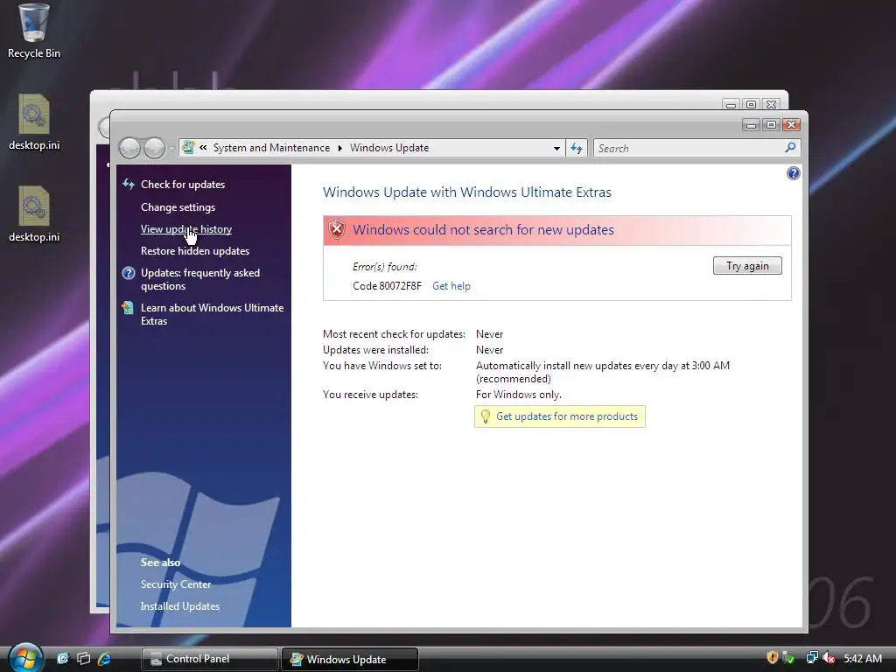Click Restore hidden updates link

[x=195, y=251]
